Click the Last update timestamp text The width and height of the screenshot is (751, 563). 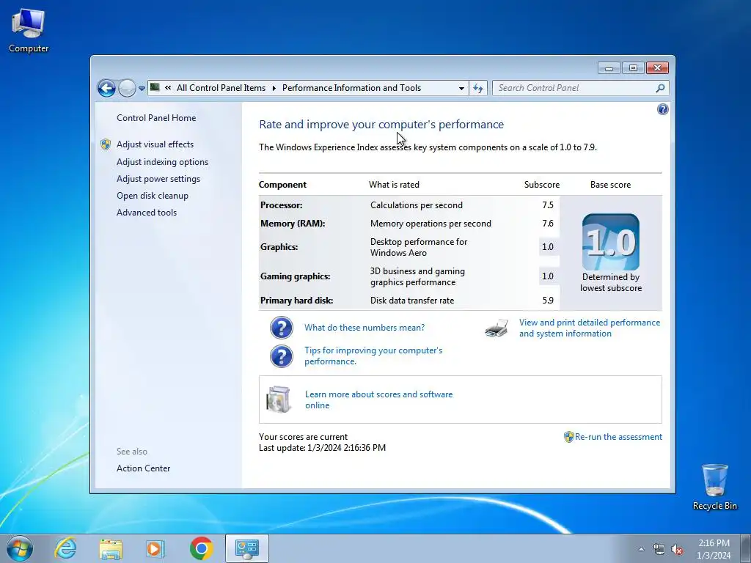point(323,448)
